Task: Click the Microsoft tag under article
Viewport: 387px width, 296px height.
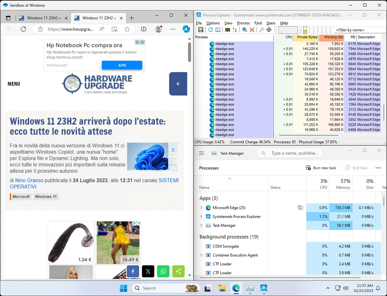Action: [21, 196]
